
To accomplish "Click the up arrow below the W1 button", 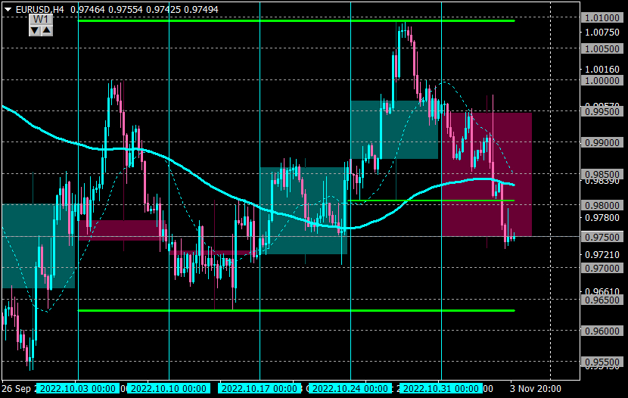I will pyautogui.click(x=47, y=30).
